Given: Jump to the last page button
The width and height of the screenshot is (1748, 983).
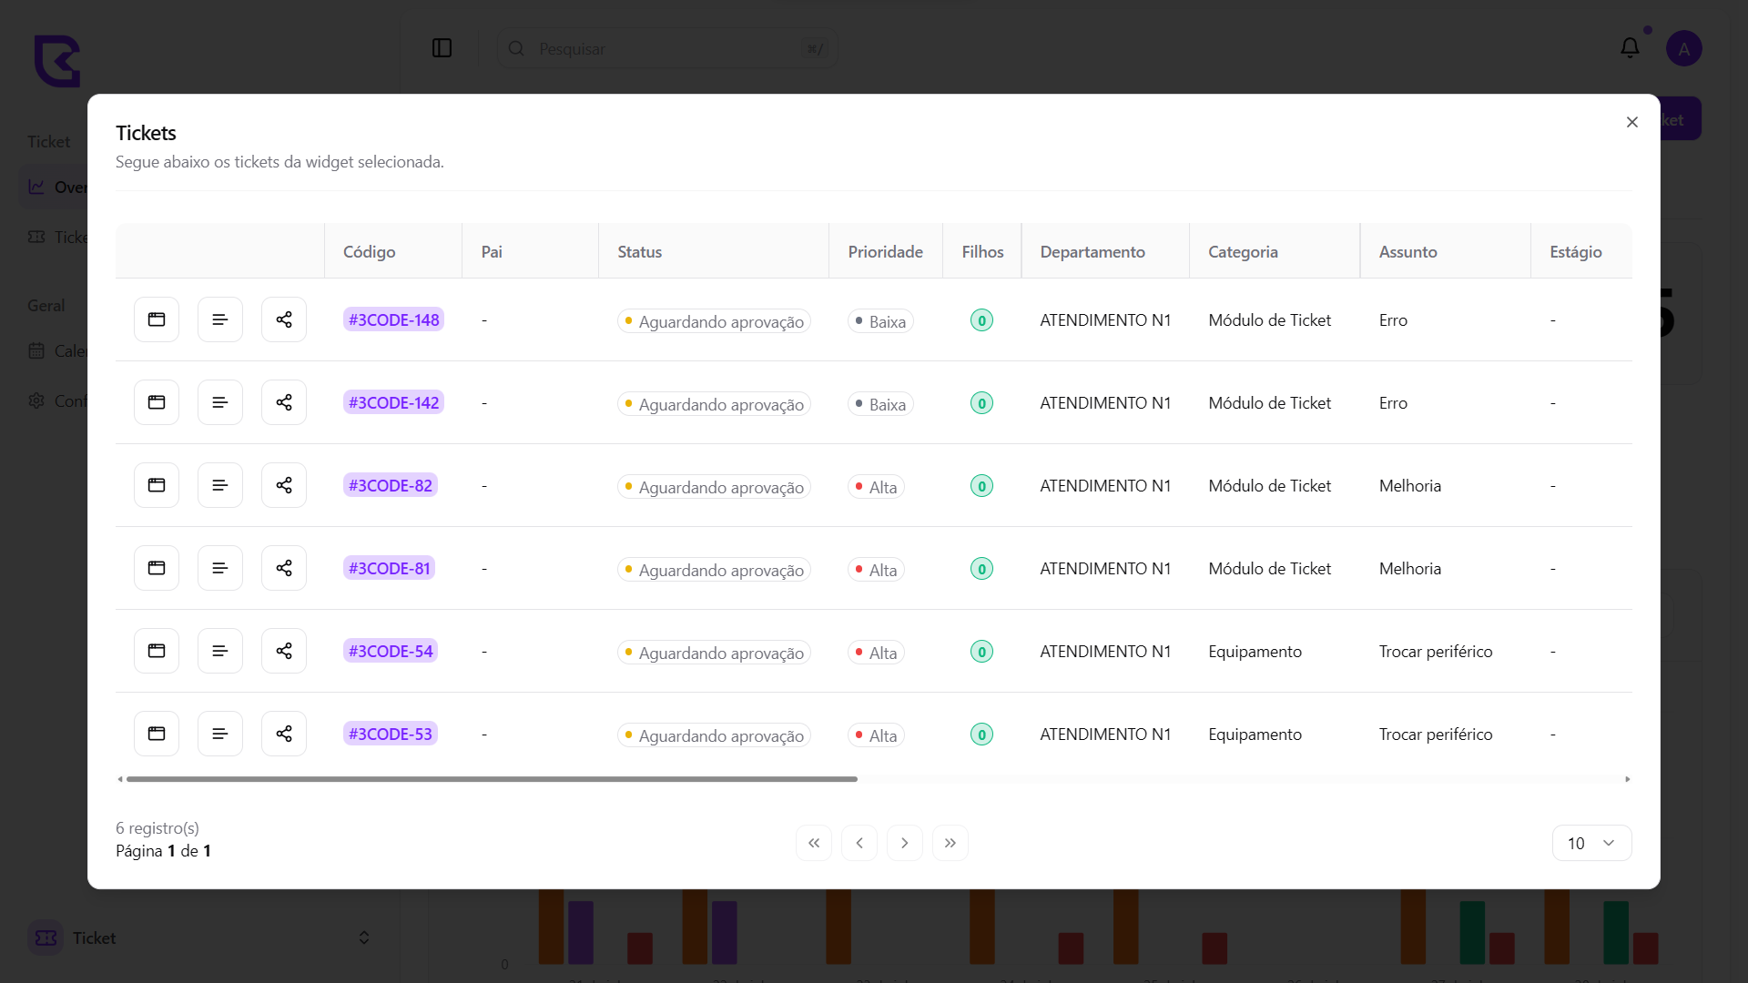Looking at the screenshot, I should (x=950, y=843).
